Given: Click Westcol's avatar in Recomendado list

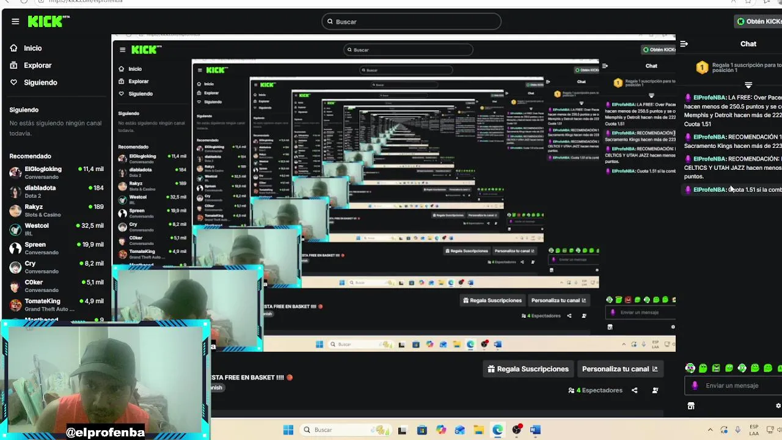Looking at the screenshot, I should coord(15,230).
